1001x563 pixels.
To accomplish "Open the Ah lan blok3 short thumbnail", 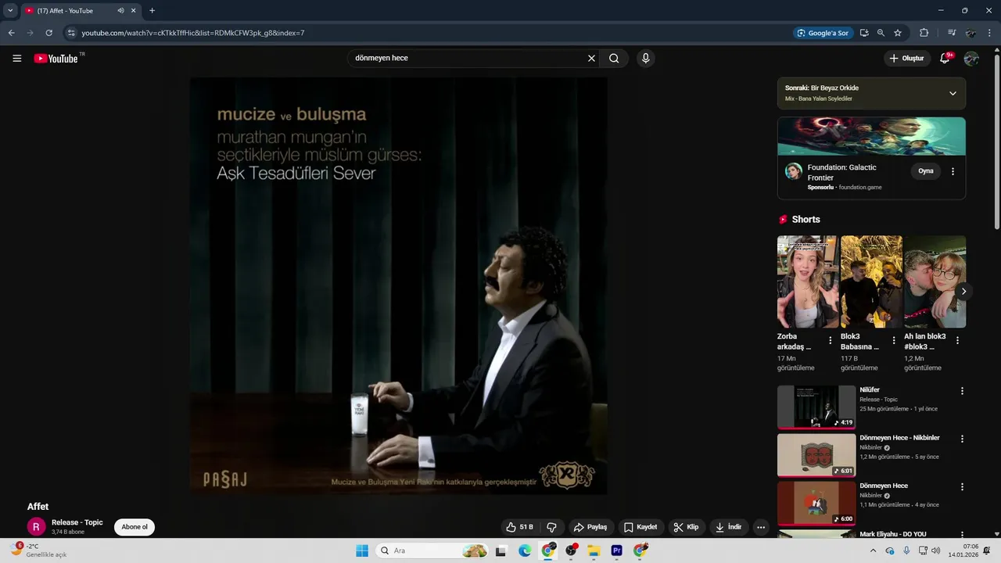I will pyautogui.click(x=935, y=281).
